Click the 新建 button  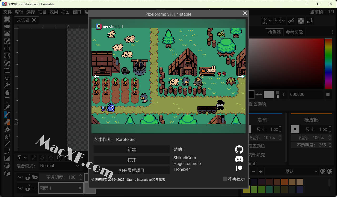coord(132,150)
